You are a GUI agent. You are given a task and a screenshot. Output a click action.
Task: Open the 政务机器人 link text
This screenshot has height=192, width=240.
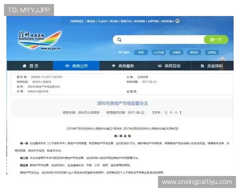click(x=168, y=21)
